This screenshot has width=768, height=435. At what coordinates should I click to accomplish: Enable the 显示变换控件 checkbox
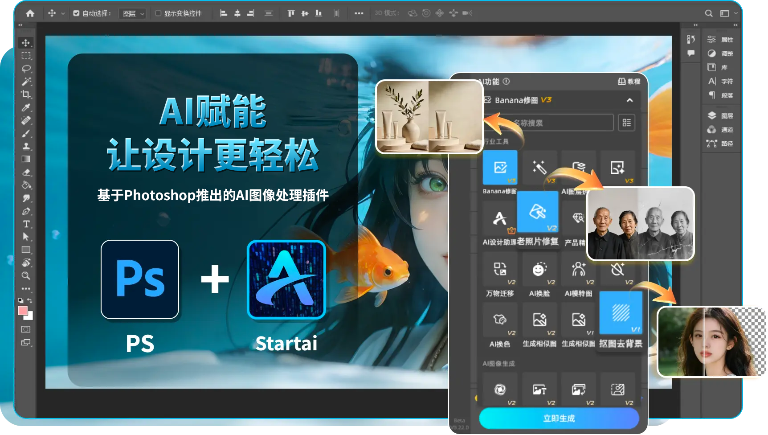[158, 13]
